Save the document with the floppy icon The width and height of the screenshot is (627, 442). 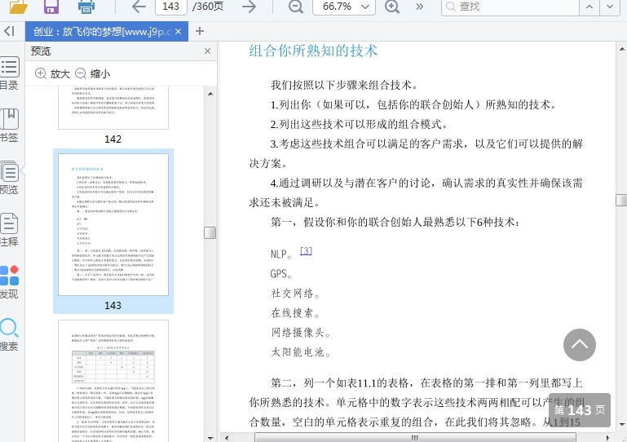[x=51, y=6]
